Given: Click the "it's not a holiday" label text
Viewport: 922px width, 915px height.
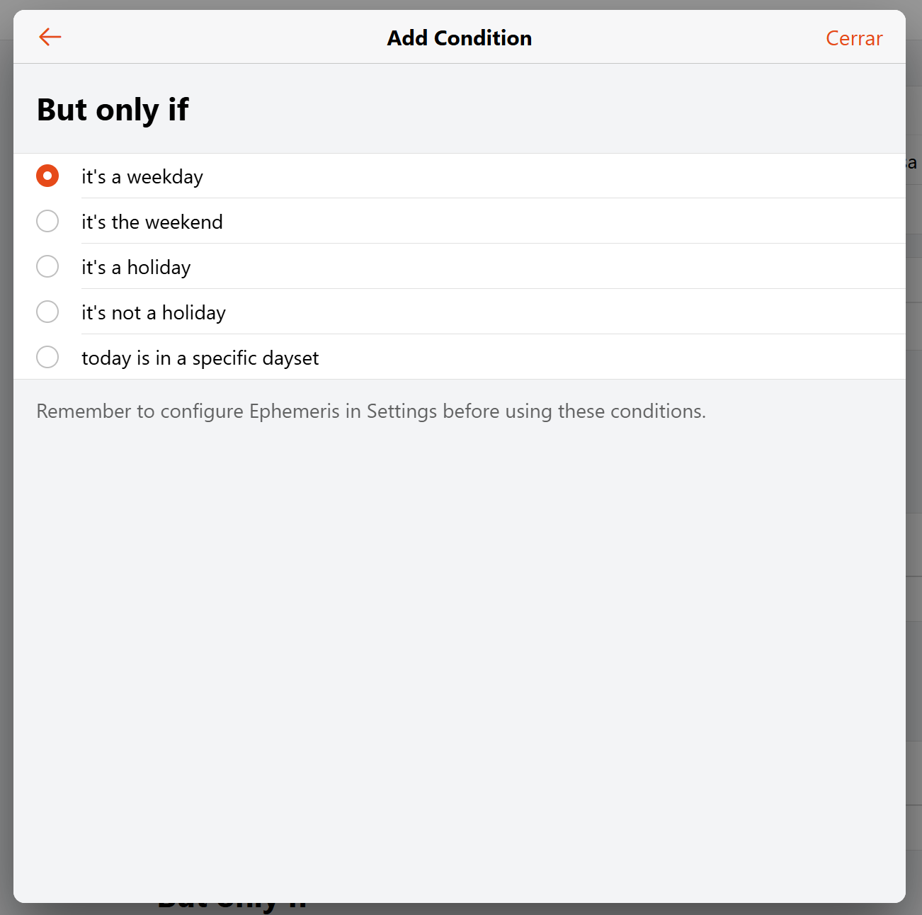Looking at the screenshot, I should pos(153,313).
